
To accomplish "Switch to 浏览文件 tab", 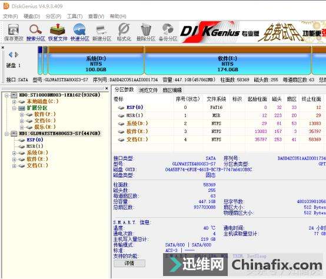I will (148, 90).
